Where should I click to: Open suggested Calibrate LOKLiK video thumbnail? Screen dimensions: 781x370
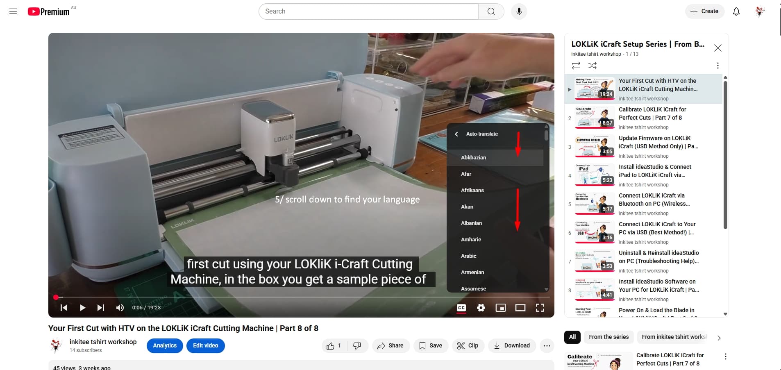[599, 361]
